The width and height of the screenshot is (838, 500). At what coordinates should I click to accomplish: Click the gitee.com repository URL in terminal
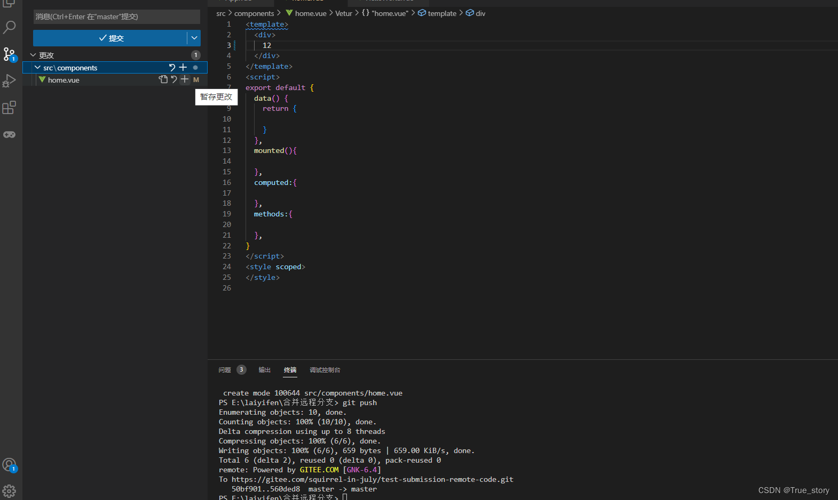373,479
